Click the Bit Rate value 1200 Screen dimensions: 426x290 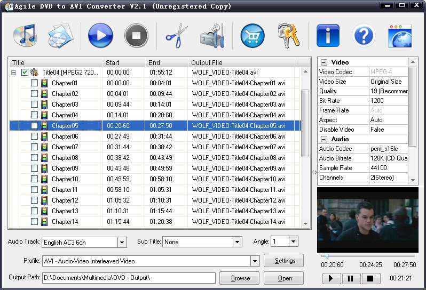[389, 101]
